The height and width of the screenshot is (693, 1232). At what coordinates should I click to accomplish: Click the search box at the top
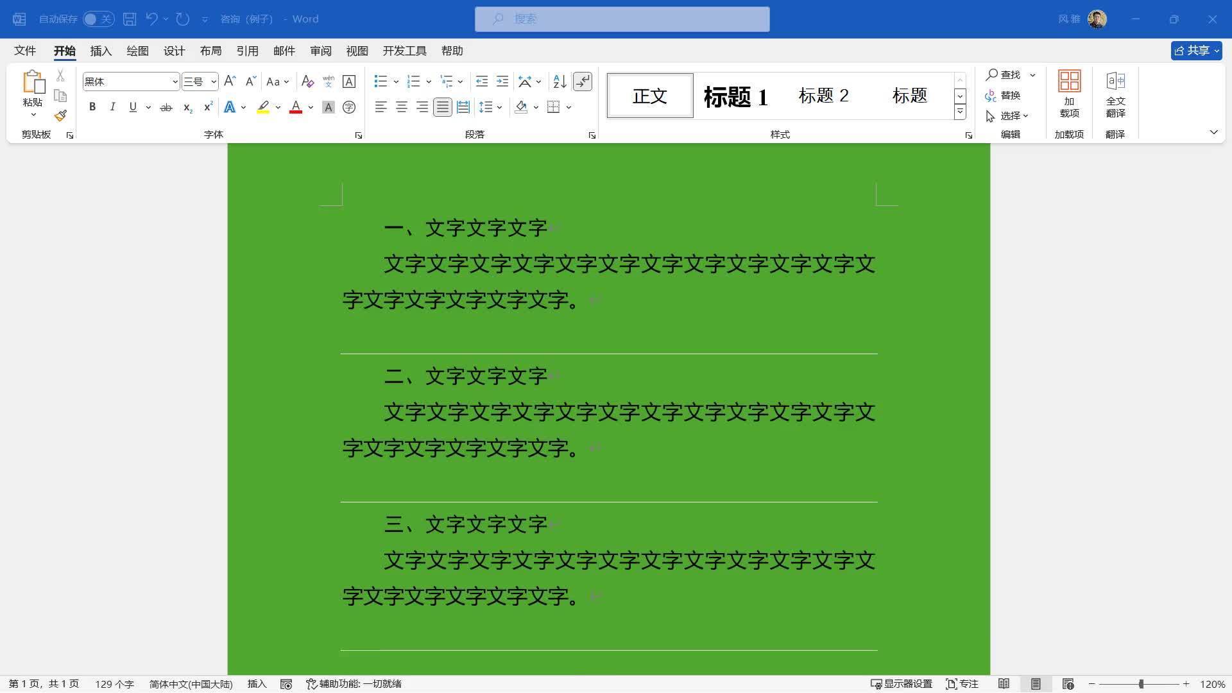click(x=622, y=19)
